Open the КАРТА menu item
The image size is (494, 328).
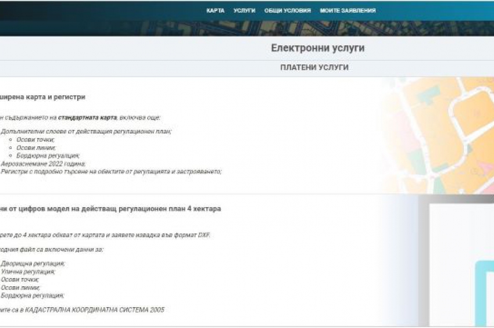(x=215, y=10)
